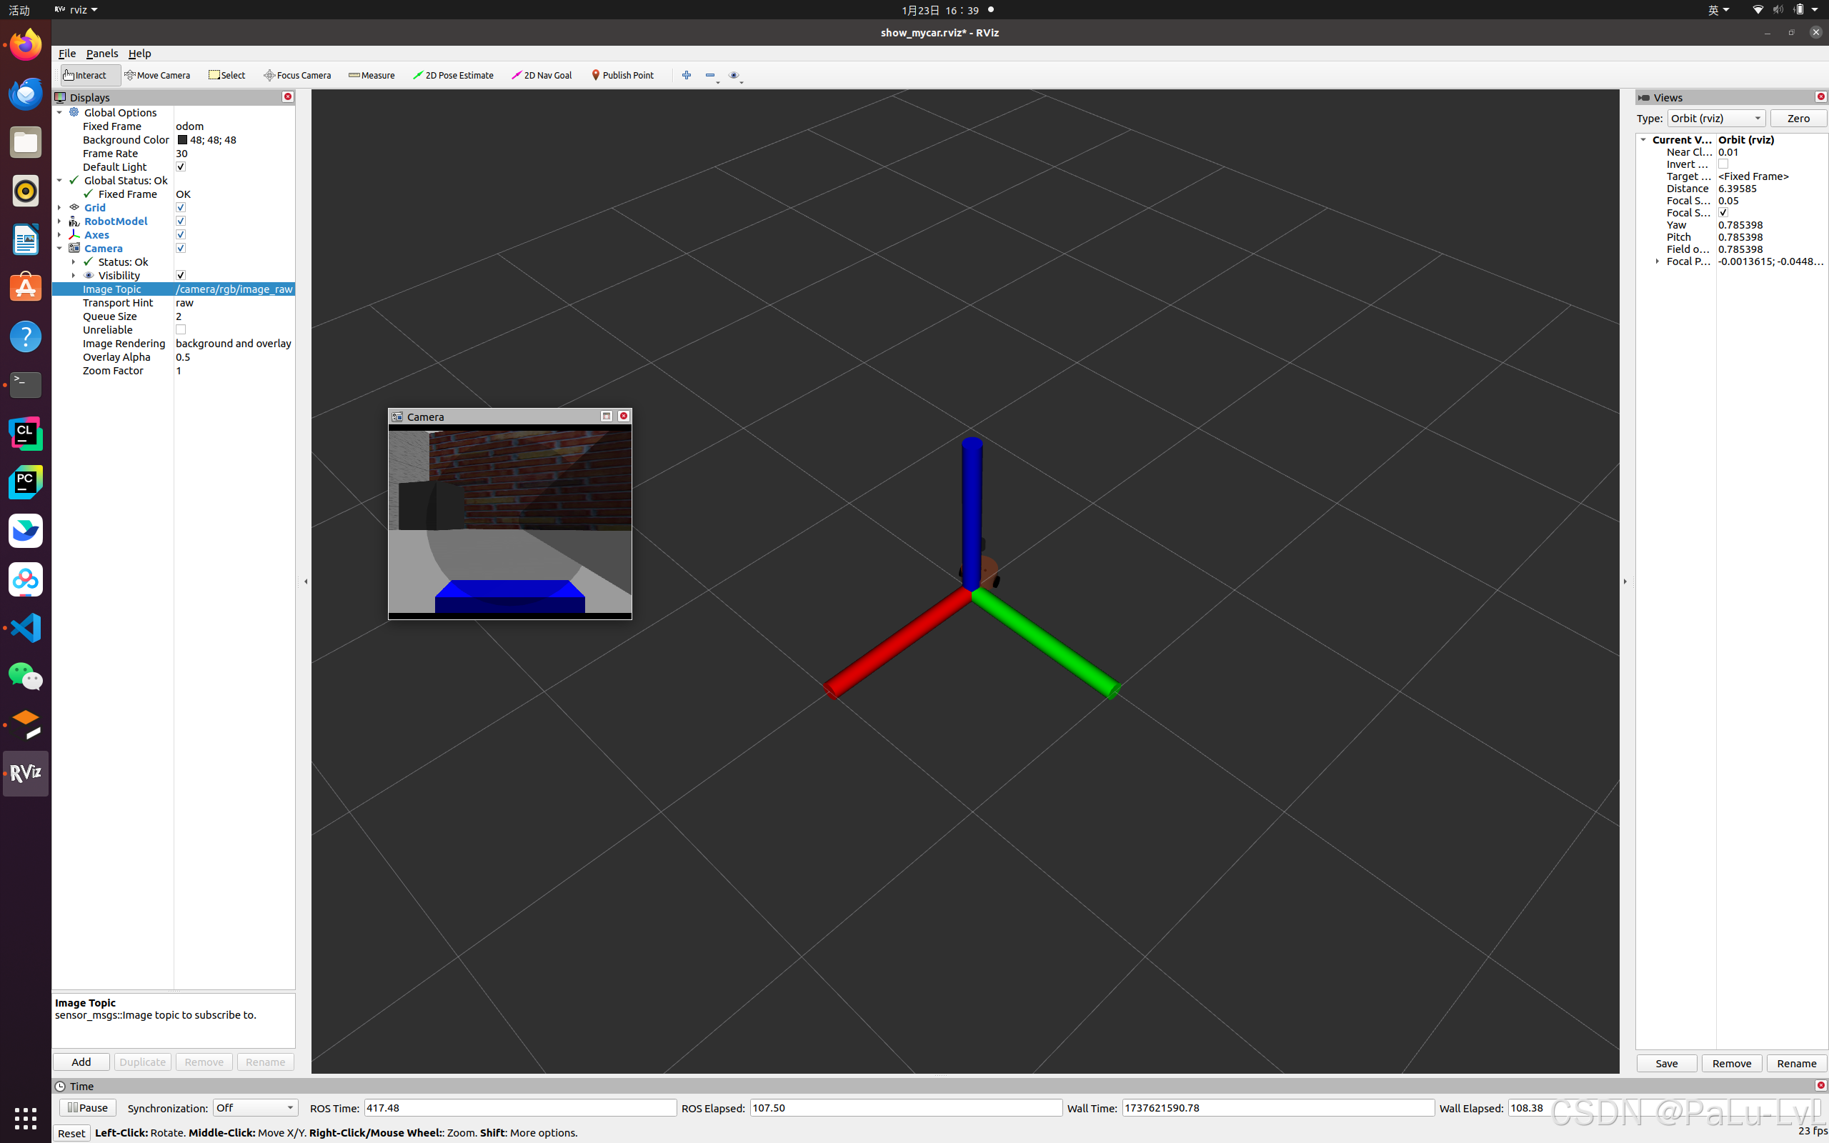Click the plus add-tool icon in toolbar
Image resolution: width=1829 pixels, height=1143 pixels.
(687, 75)
